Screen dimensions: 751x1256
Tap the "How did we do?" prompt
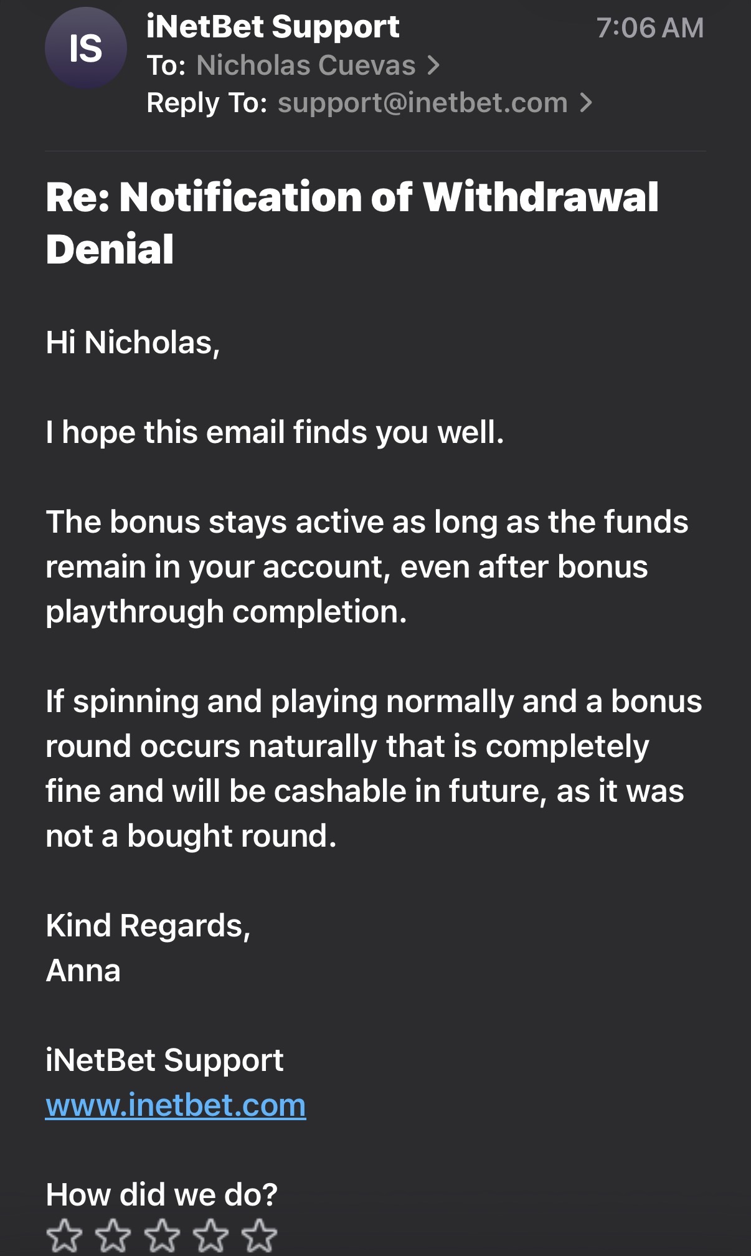(161, 1194)
